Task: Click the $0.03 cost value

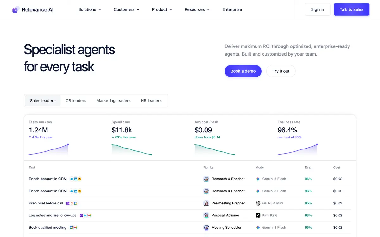Action: (338, 203)
